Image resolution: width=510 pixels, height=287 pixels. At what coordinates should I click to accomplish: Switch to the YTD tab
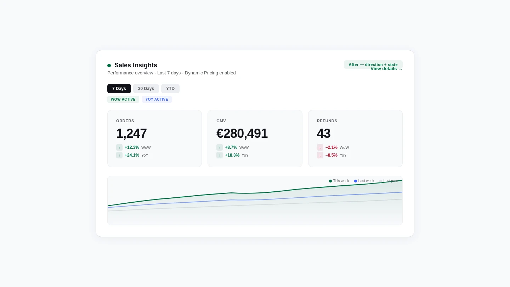[170, 89]
